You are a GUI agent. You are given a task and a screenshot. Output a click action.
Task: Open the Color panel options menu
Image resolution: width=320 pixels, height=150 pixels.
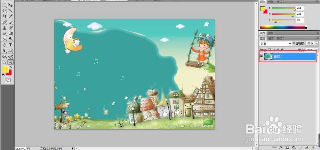click(318, 2)
